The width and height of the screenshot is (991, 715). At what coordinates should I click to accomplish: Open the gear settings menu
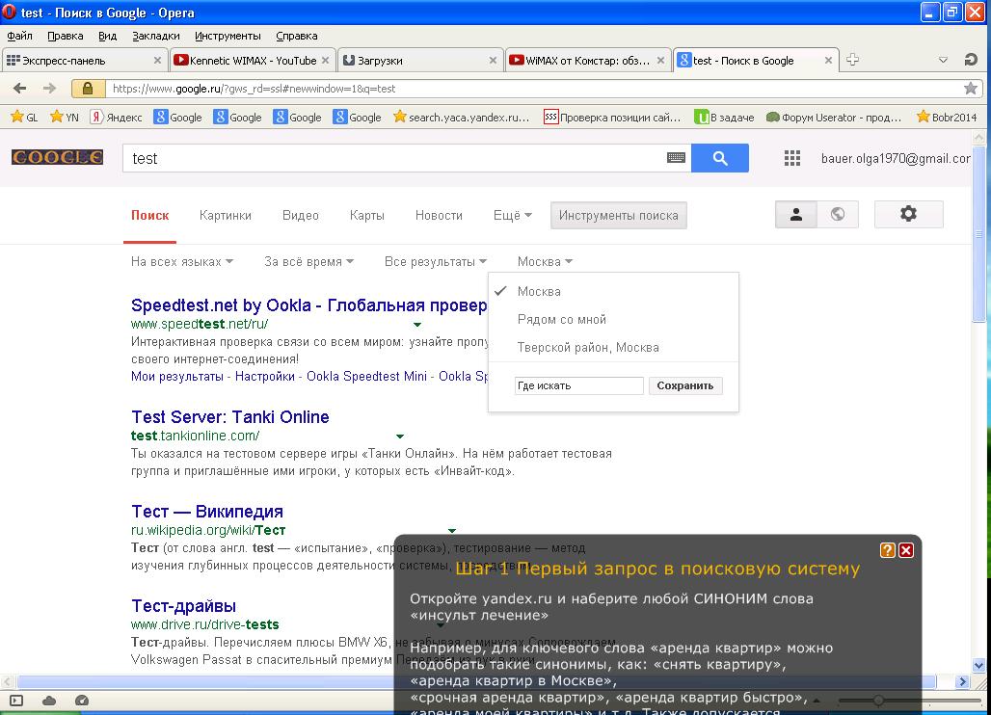[x=908, y=214]
